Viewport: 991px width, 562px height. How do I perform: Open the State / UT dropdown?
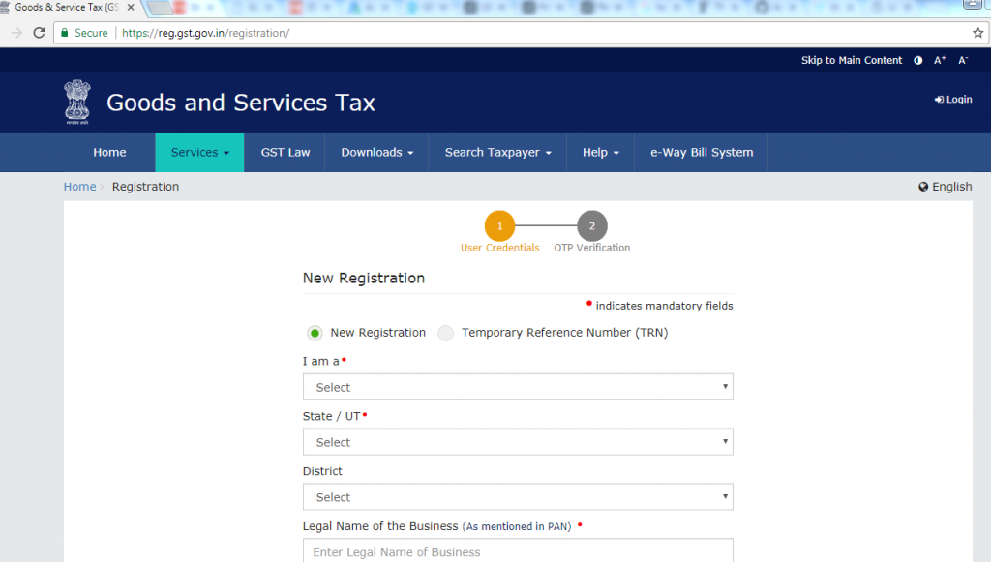tap(518, 442)
